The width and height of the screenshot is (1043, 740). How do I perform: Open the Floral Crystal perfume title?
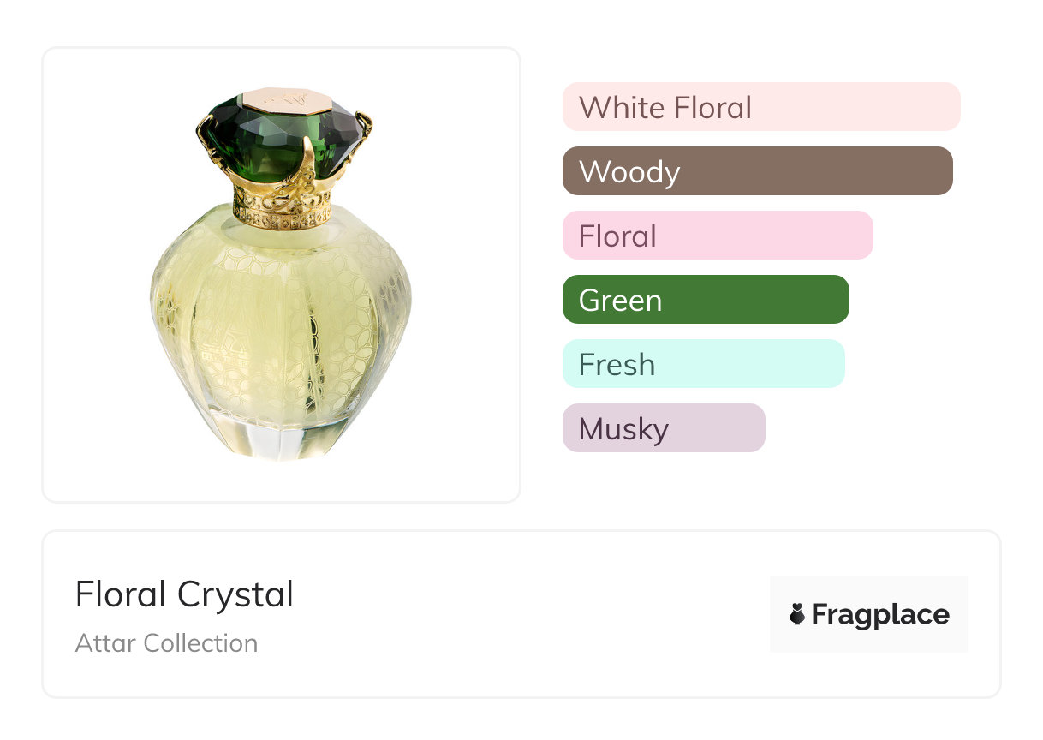click(184, 594)
